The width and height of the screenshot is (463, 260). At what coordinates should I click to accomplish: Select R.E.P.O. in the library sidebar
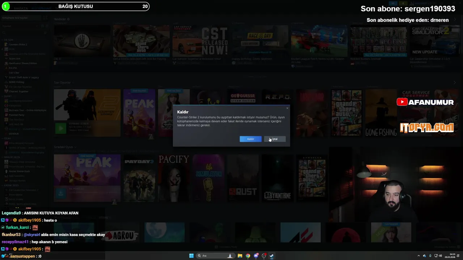(x=13, y=68)
